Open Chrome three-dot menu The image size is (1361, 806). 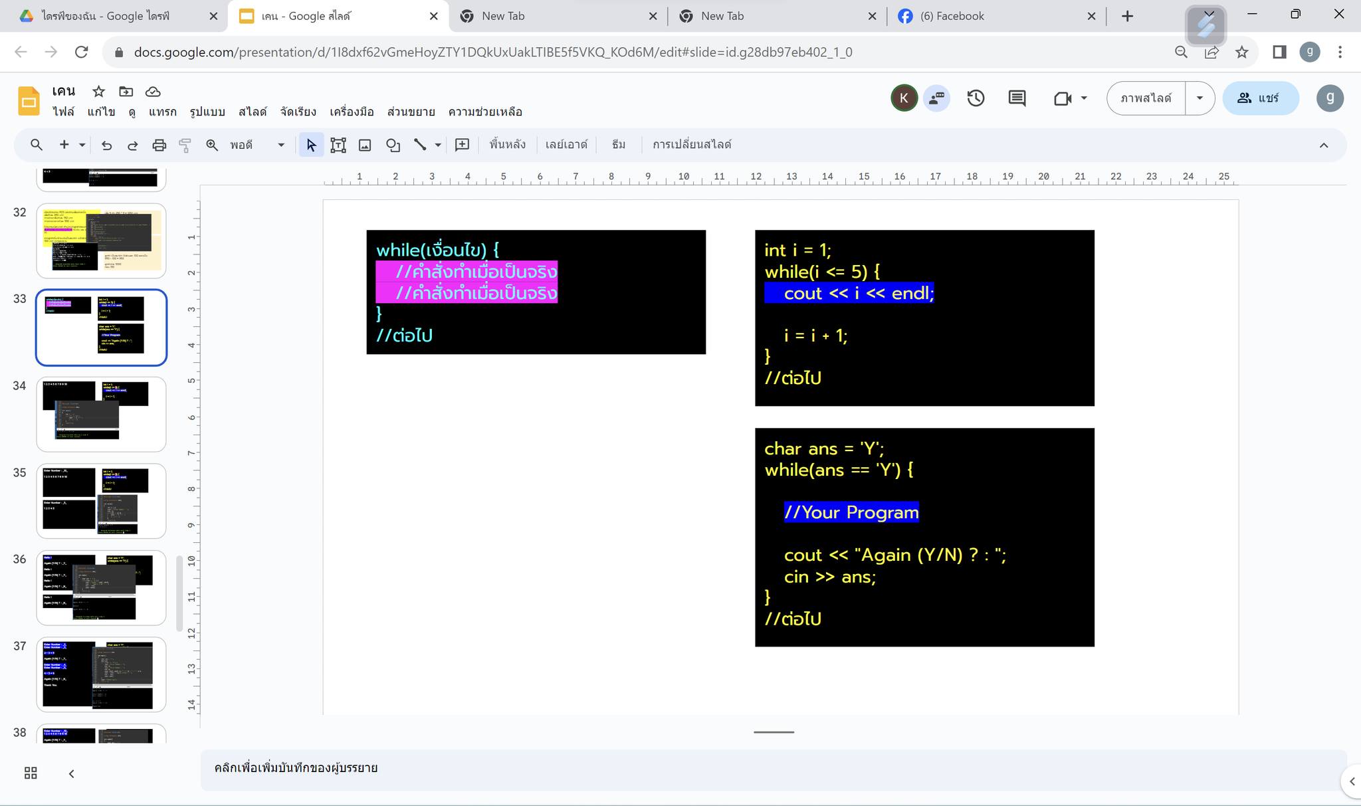pos(1340,52)
